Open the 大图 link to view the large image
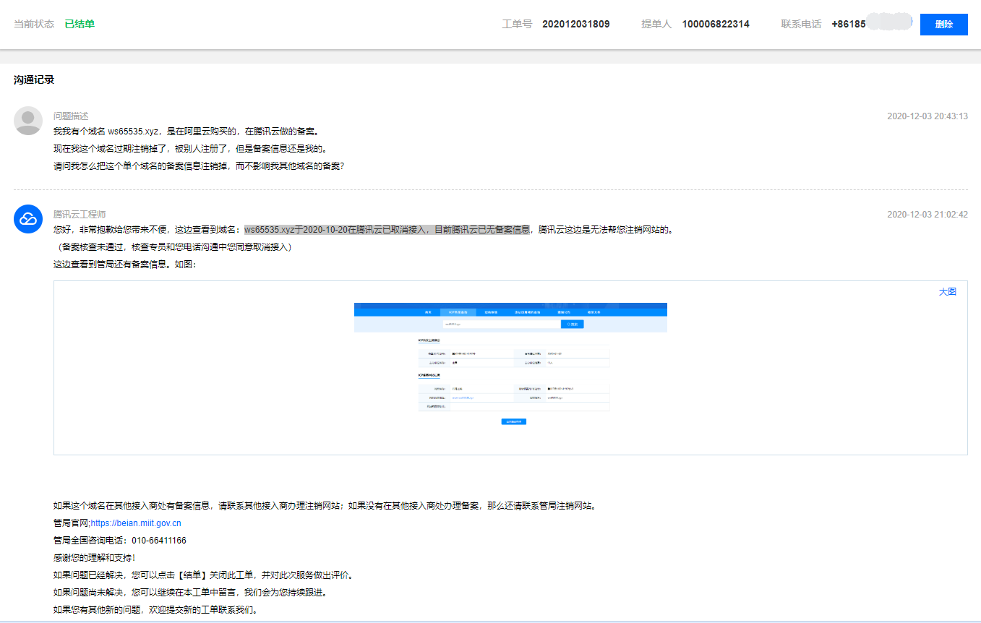Viewport: 981px width, 623px height. click(x=948, y=291)
